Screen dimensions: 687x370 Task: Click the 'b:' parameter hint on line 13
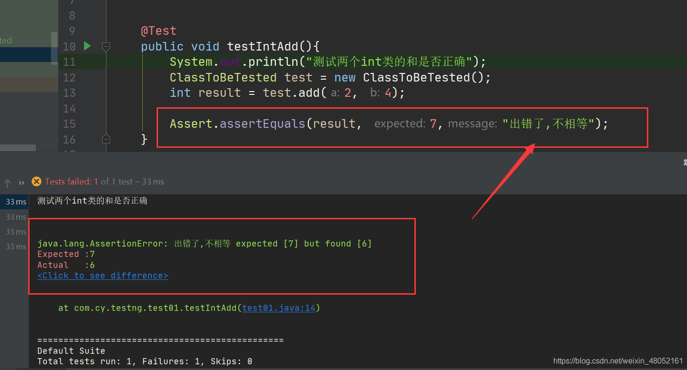pyautogui.click(x=375, y=93)
